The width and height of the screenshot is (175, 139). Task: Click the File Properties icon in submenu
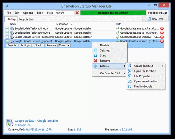click(130, 76)
